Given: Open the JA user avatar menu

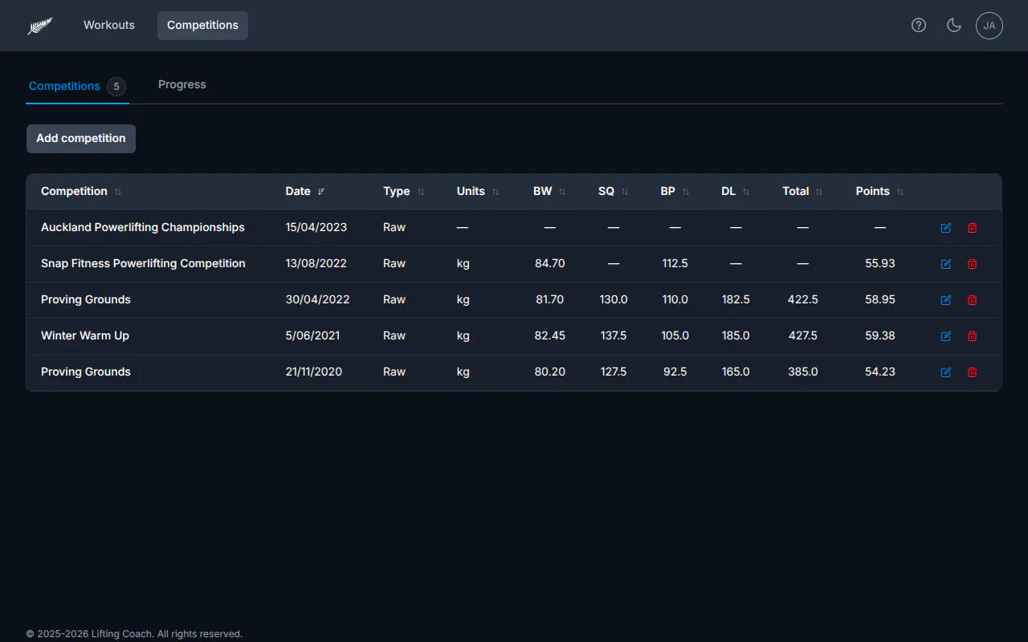Looking at the screenshot, I should tap(989, 26).
